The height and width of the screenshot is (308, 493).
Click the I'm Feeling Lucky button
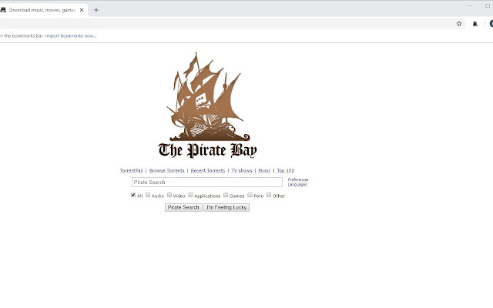226,207
